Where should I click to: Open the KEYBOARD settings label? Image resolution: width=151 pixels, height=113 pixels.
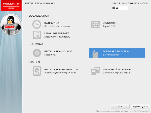point(109,23)
